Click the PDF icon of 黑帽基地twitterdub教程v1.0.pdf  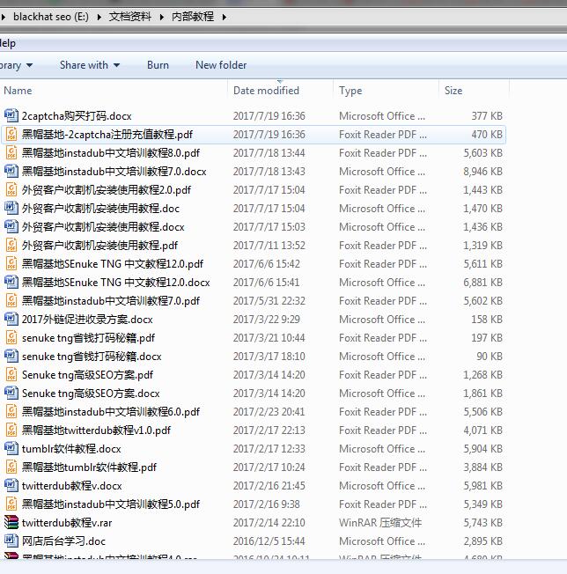[x=11, y=430]
